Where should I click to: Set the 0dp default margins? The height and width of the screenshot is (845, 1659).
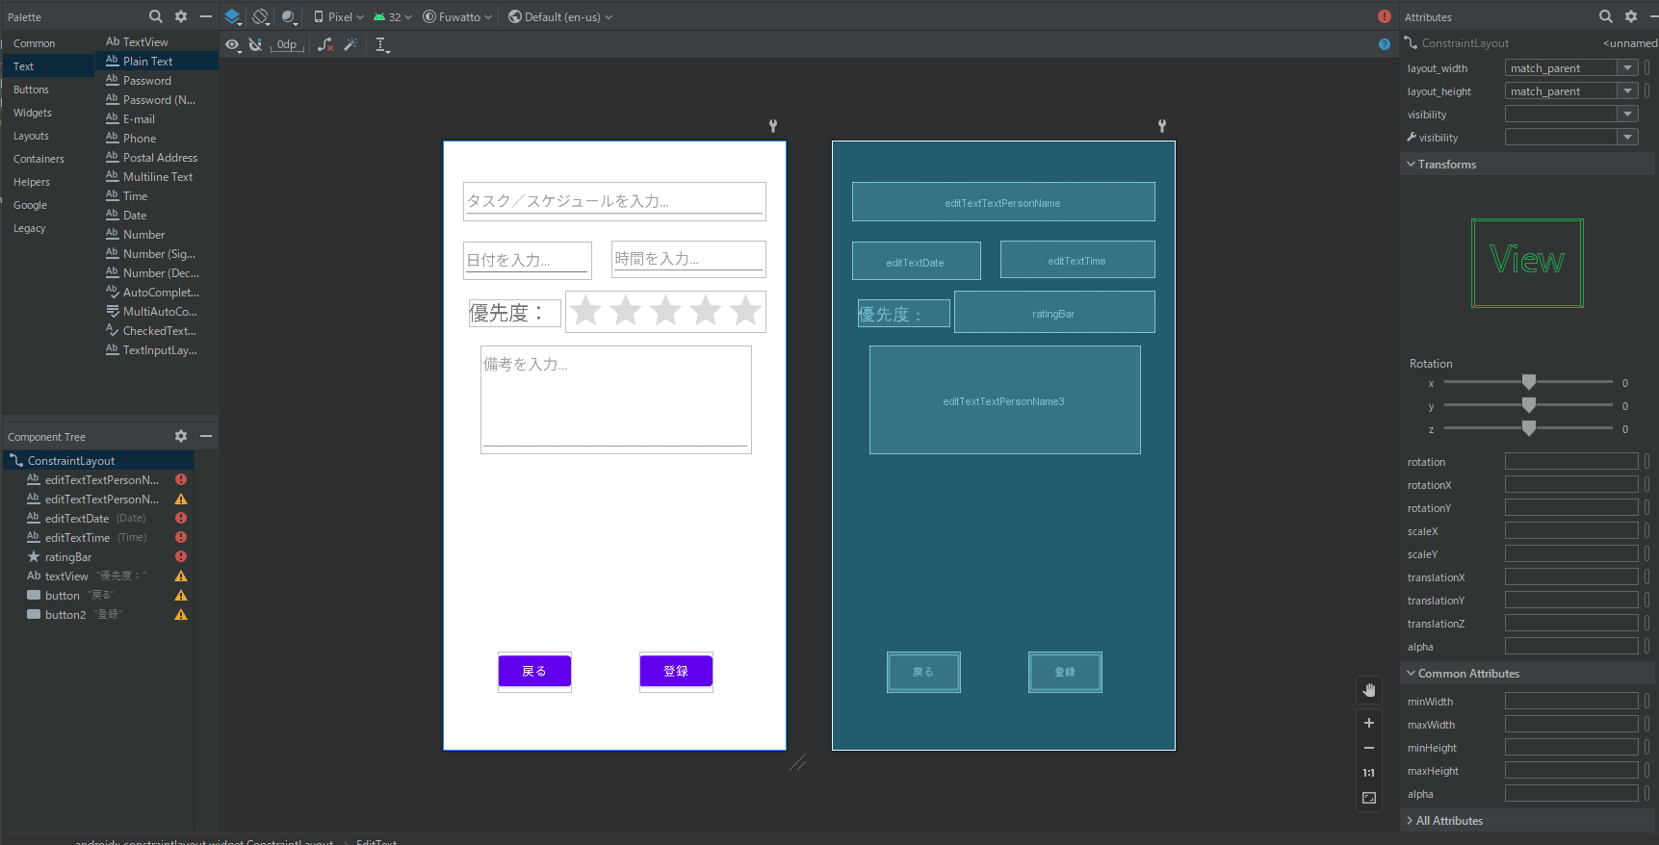pos(287,44)
